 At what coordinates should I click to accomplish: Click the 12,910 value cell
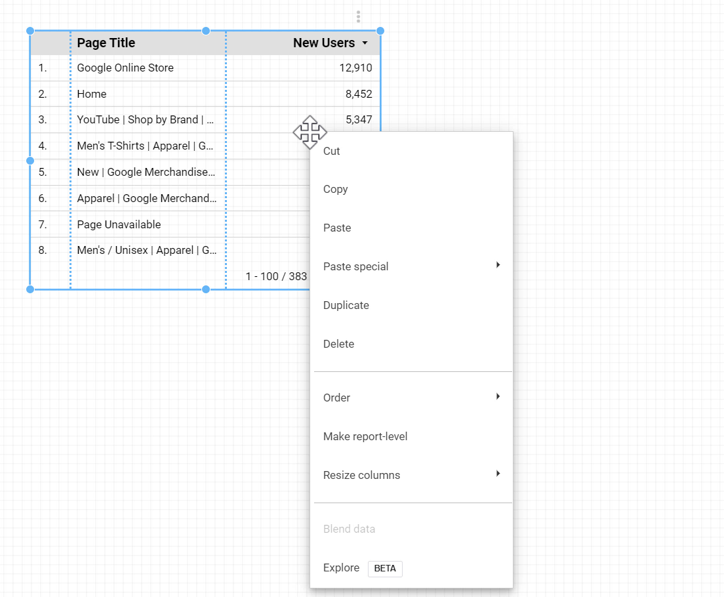tap(355, 68)
